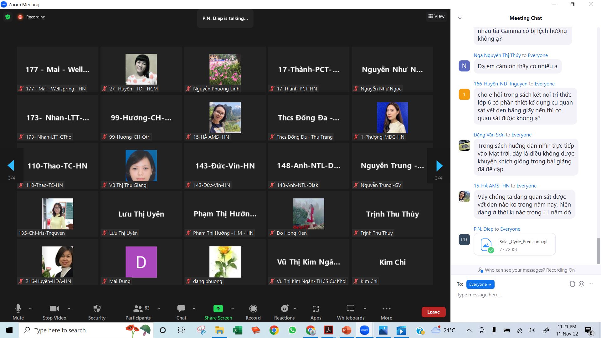Go to next gallery page arrow
This screenshot has height=338, width=601.
point(439,166)
